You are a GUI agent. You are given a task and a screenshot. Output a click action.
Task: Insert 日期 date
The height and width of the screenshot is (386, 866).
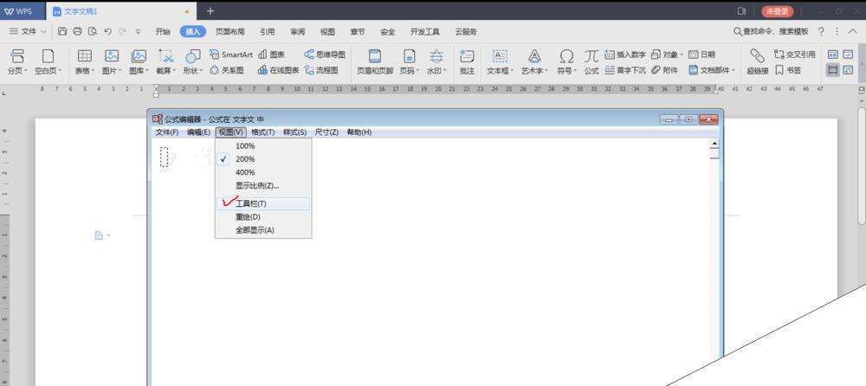point(701,55)
